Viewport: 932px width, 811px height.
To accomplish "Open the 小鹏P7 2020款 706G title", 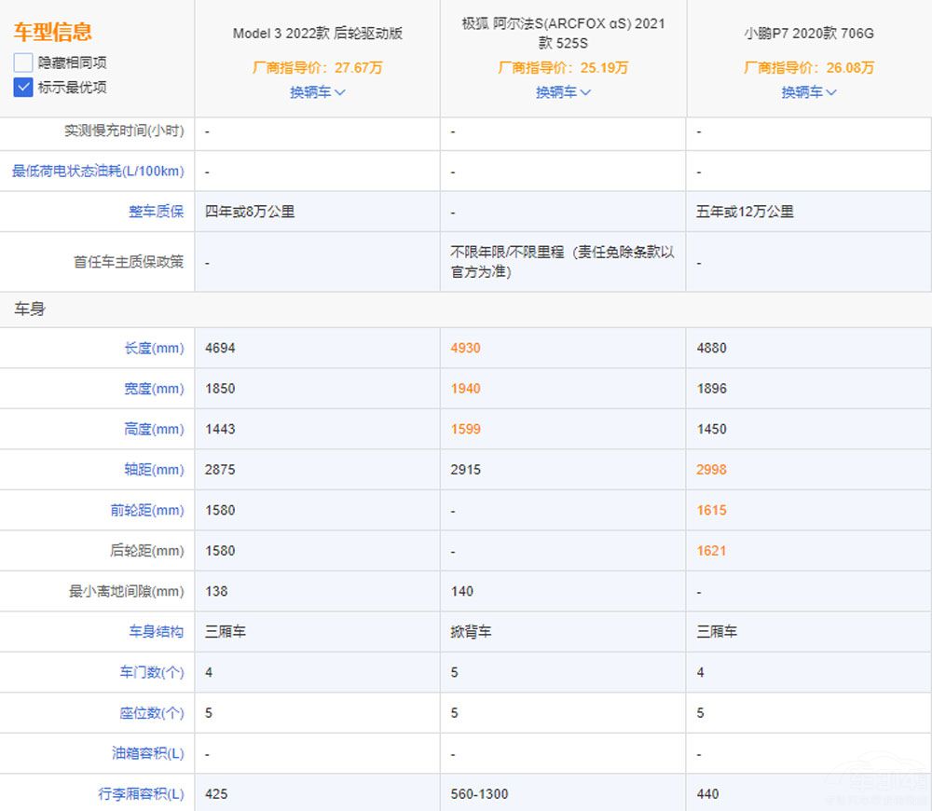I will click(x=809, y=34).
